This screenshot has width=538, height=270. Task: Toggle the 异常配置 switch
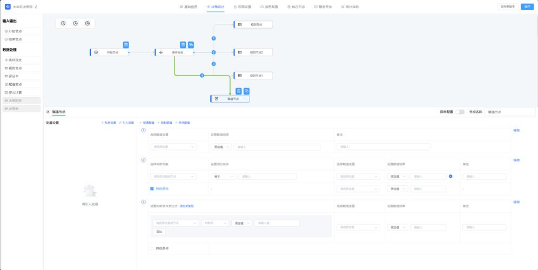click(459, 112)
